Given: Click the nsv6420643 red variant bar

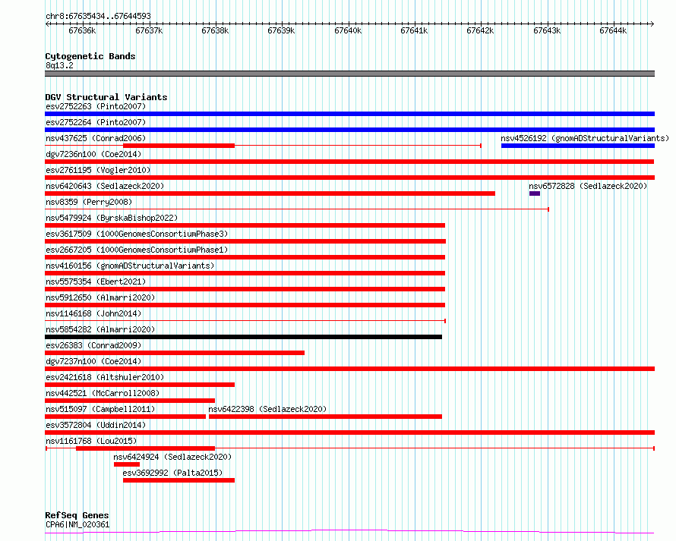Looking at the screenshot, I should (270, 193).
